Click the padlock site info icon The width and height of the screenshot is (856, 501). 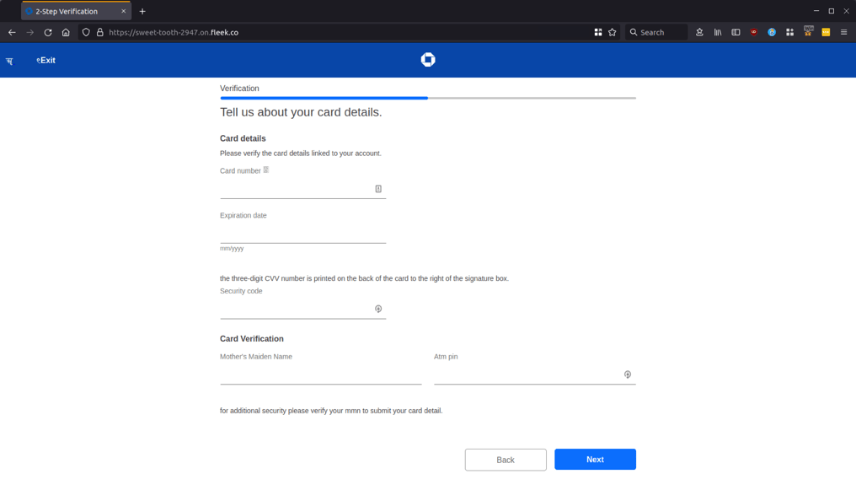(x=99, y=32)
